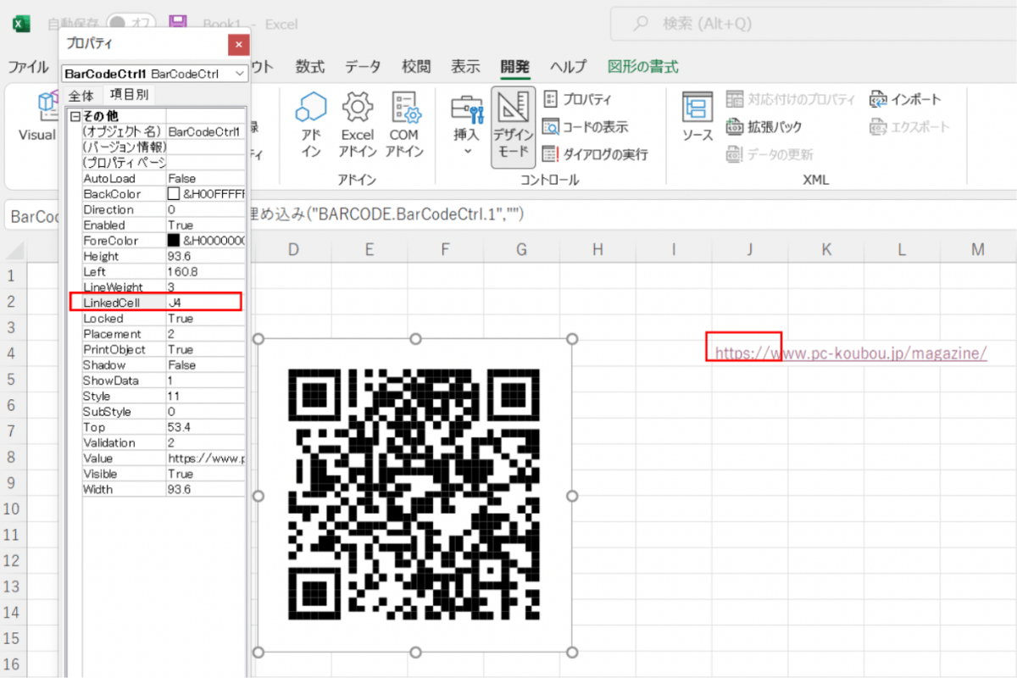The height and width of the screenshot is (678, 1017).
Task: Open the ヘルプ ribbon tab
Action: (568, 67)
